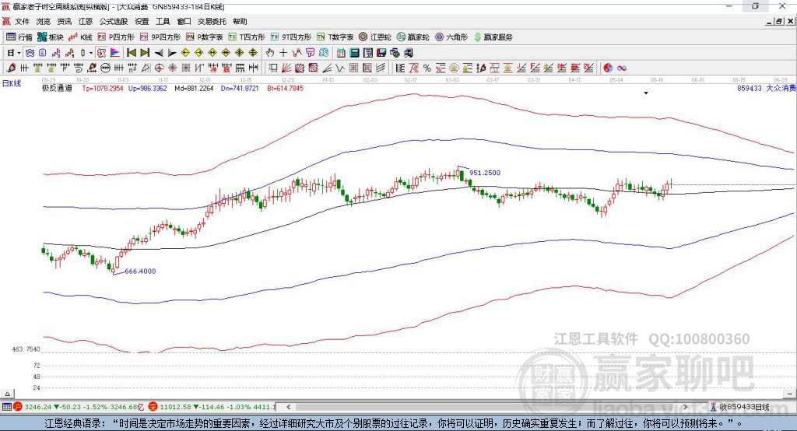The height and width of the screenshot is (431, 797).
Task: Select the crosshair plus cursor tool
Action: click(x=283, y=53)
